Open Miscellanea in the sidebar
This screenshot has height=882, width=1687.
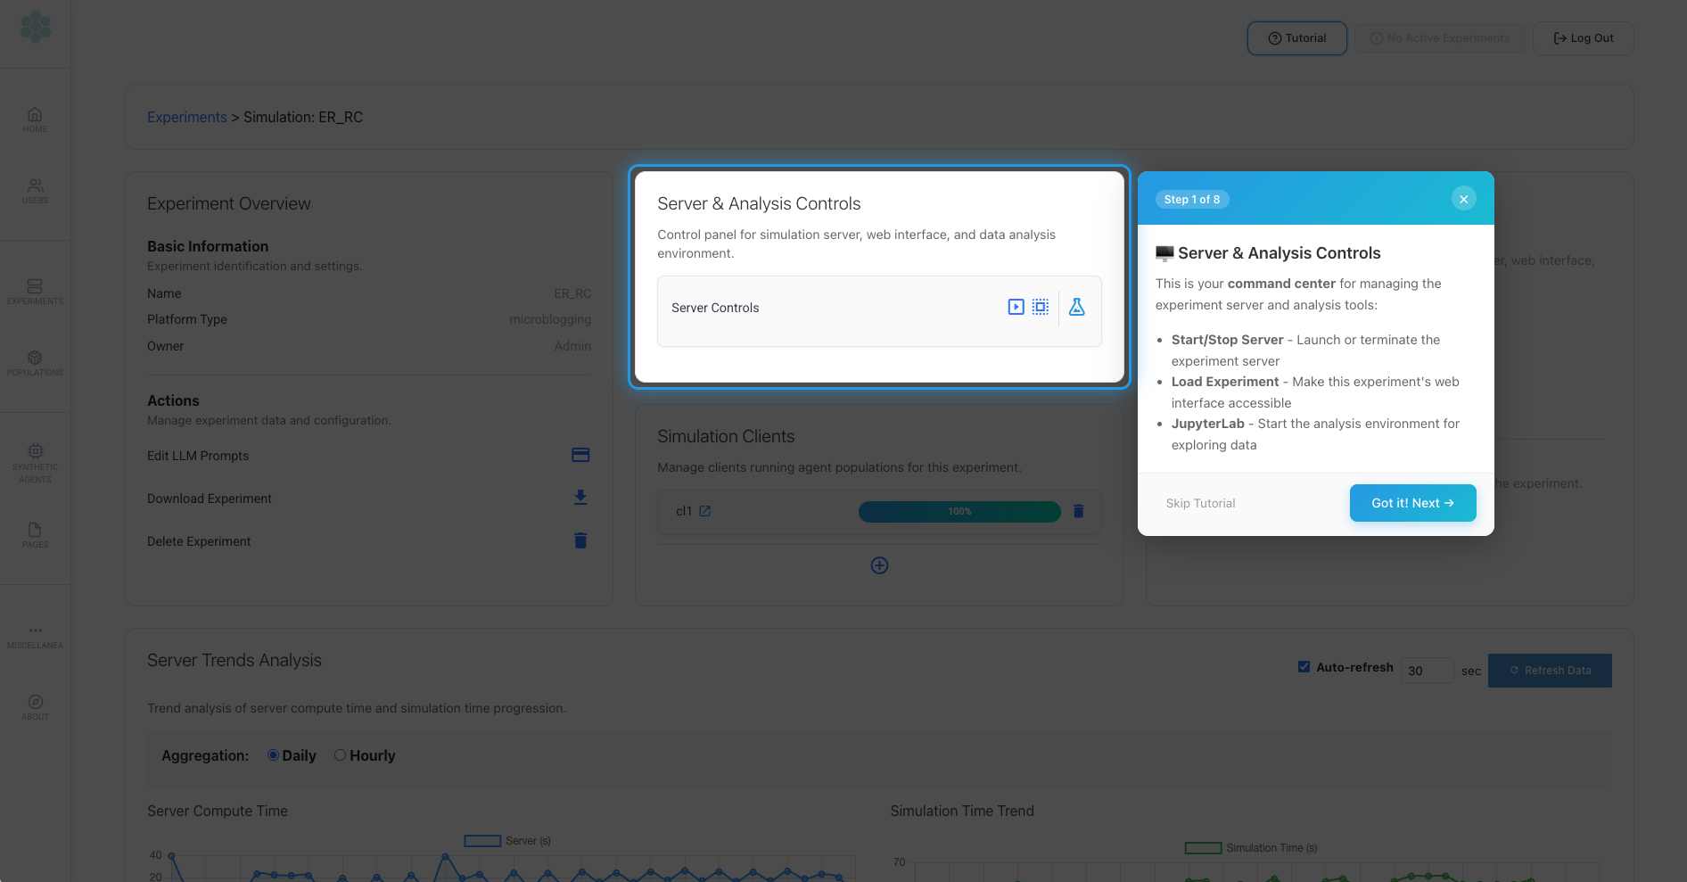click(x=35, y=636)
